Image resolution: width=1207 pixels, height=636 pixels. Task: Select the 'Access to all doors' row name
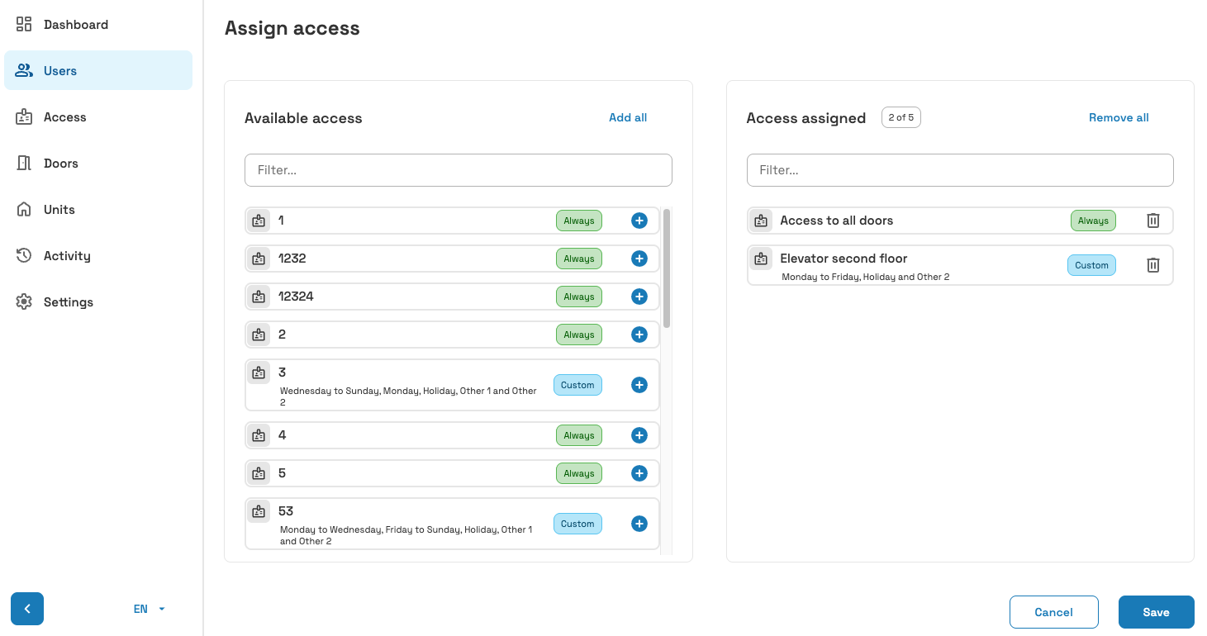(836, 221)
